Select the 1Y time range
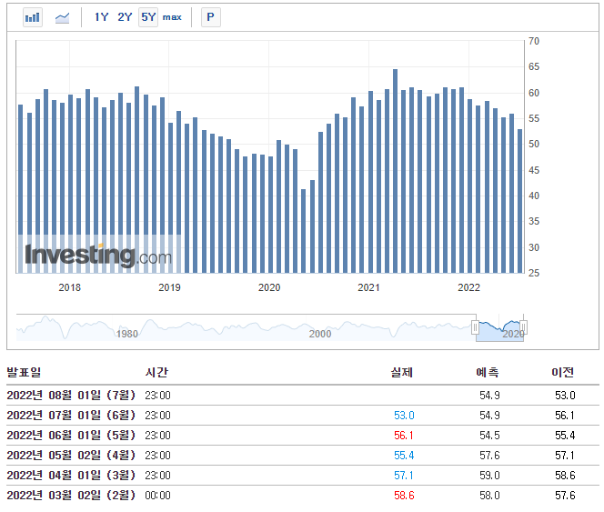Image resolution: width=604 pixels, height=512 pixels. point(102,17)
